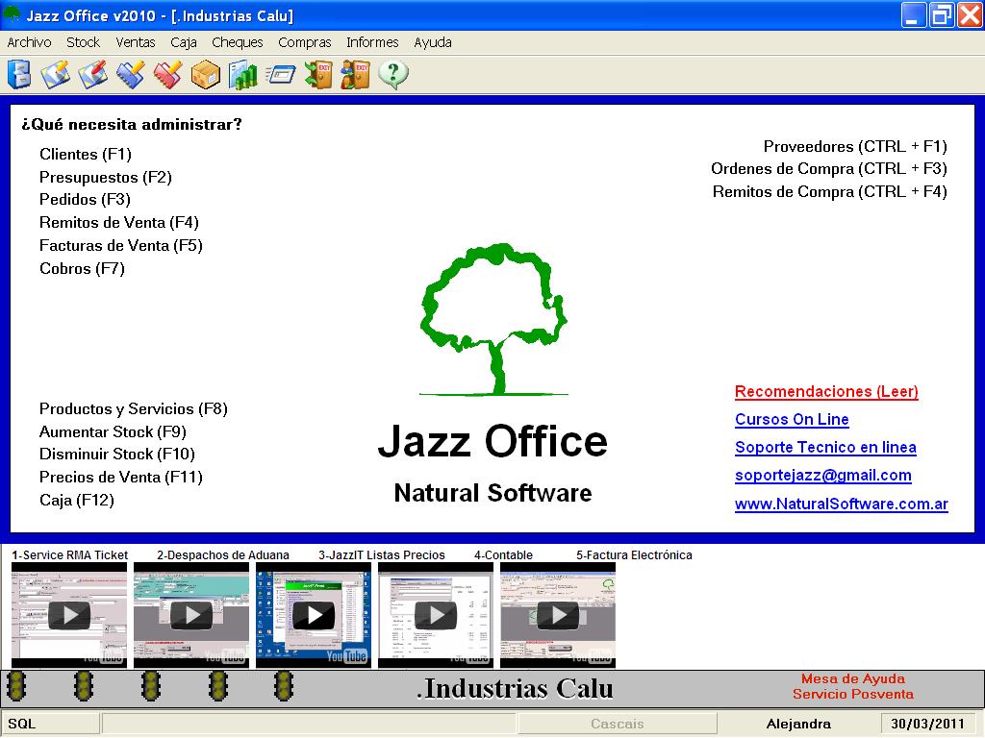Play the 2-Despachos de Aduana video

(191, 616)
